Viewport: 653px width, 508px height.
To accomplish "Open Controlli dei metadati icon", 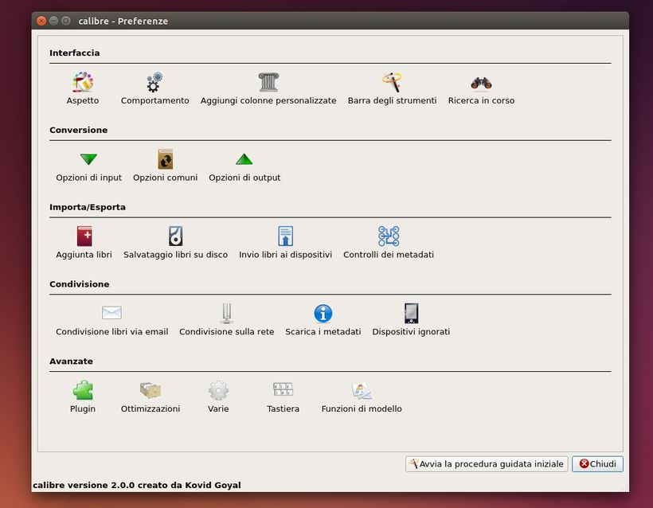I will coord(389,236).
